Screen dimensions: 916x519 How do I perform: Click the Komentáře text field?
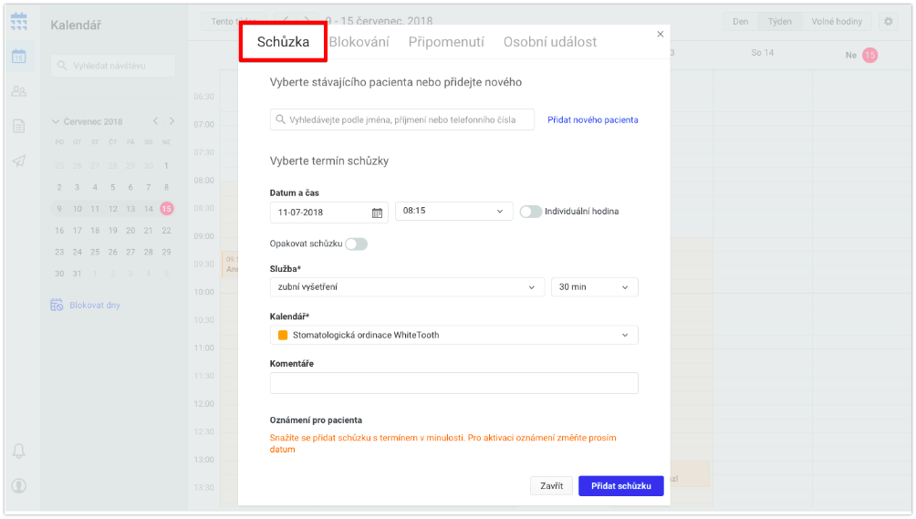point(454,383)
